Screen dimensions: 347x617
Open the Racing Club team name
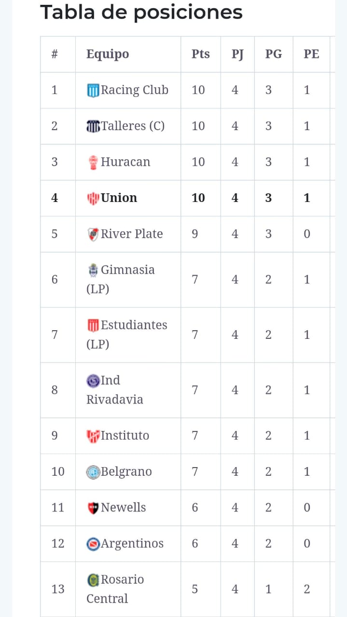pyautogui.click(x=135, y=90)
